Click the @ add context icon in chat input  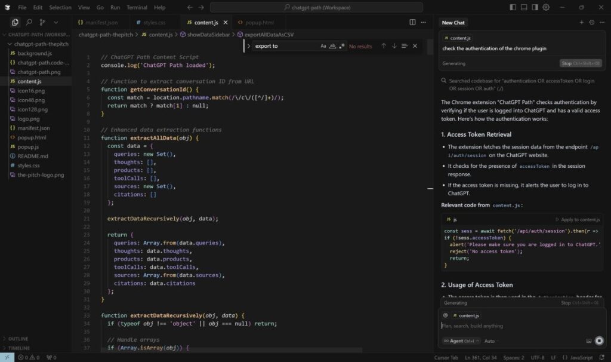445,315
